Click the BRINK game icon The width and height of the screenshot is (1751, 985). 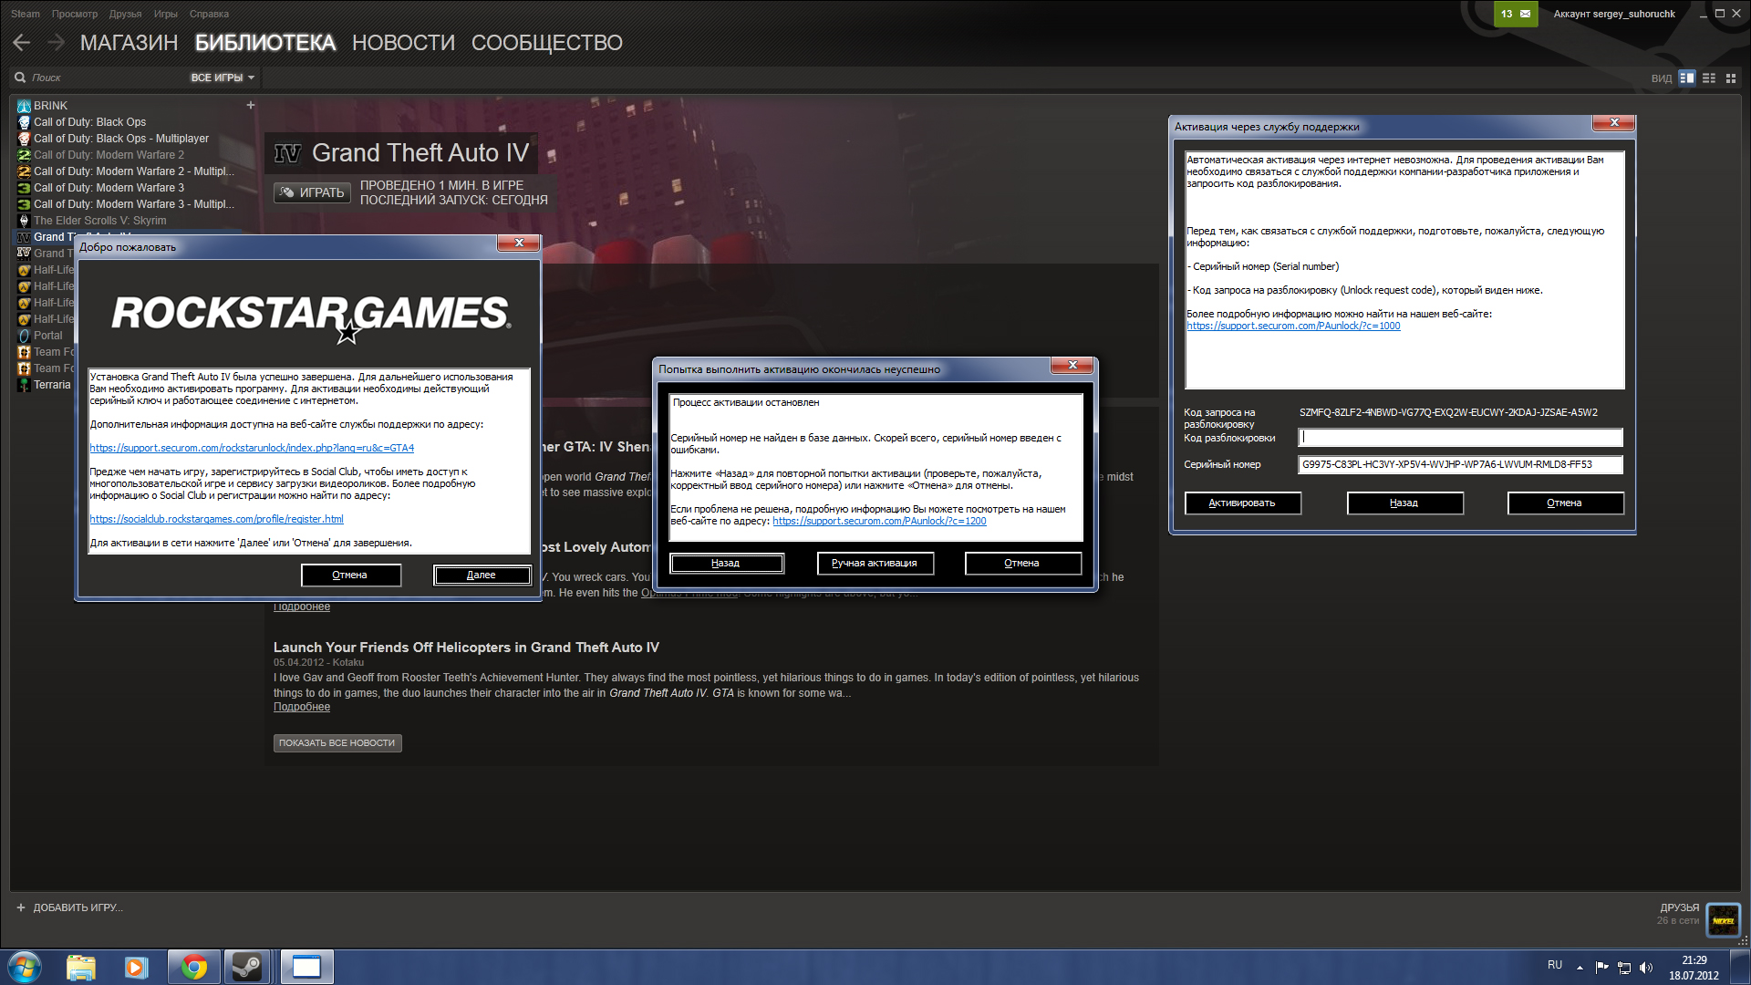(24, 106)
